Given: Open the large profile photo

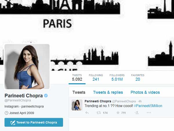Looking at the screenshot, I should click(27, 66).
